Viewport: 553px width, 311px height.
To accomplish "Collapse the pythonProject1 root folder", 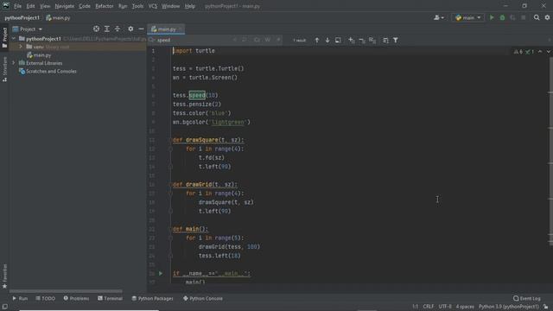I will [x=14, y=38].
